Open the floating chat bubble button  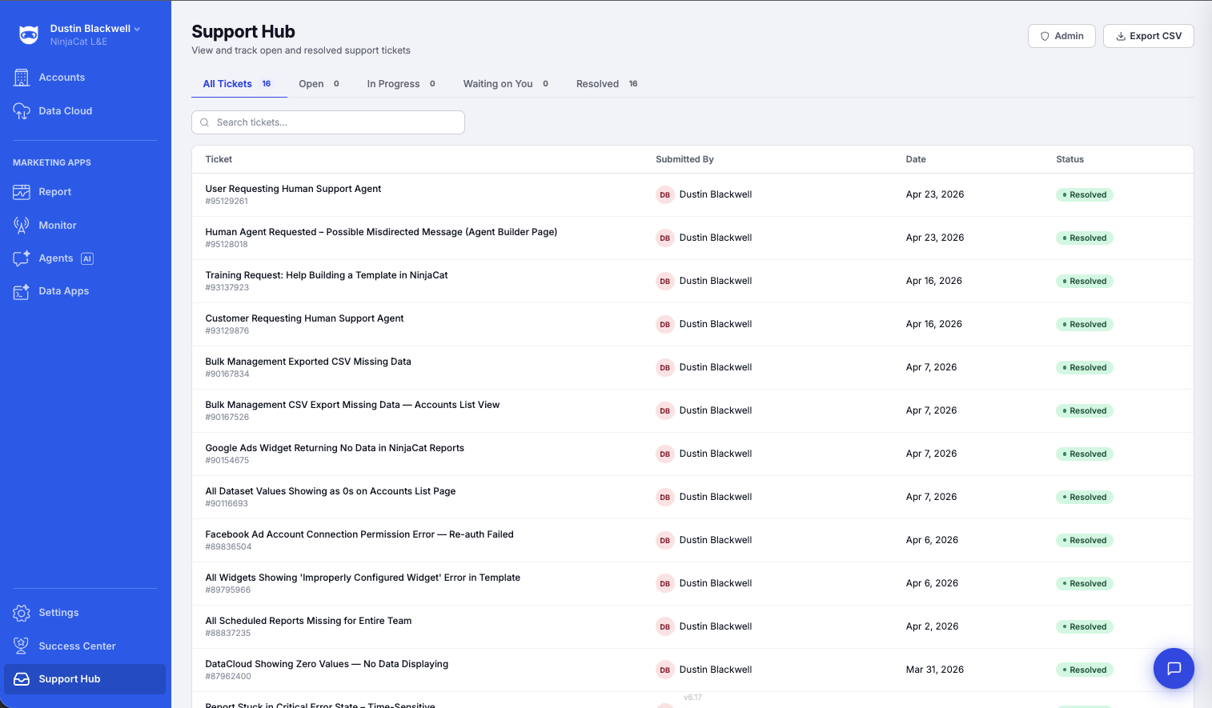(1174, 668)
